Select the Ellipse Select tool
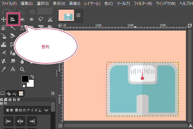Screen dimensions: 193x129 click(x=32, y=19)
